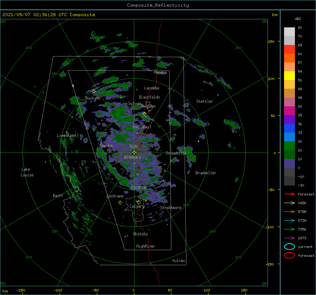Click the Lake Louise label
Viewport: 316px width, 295px height.
tap(27, 172)
